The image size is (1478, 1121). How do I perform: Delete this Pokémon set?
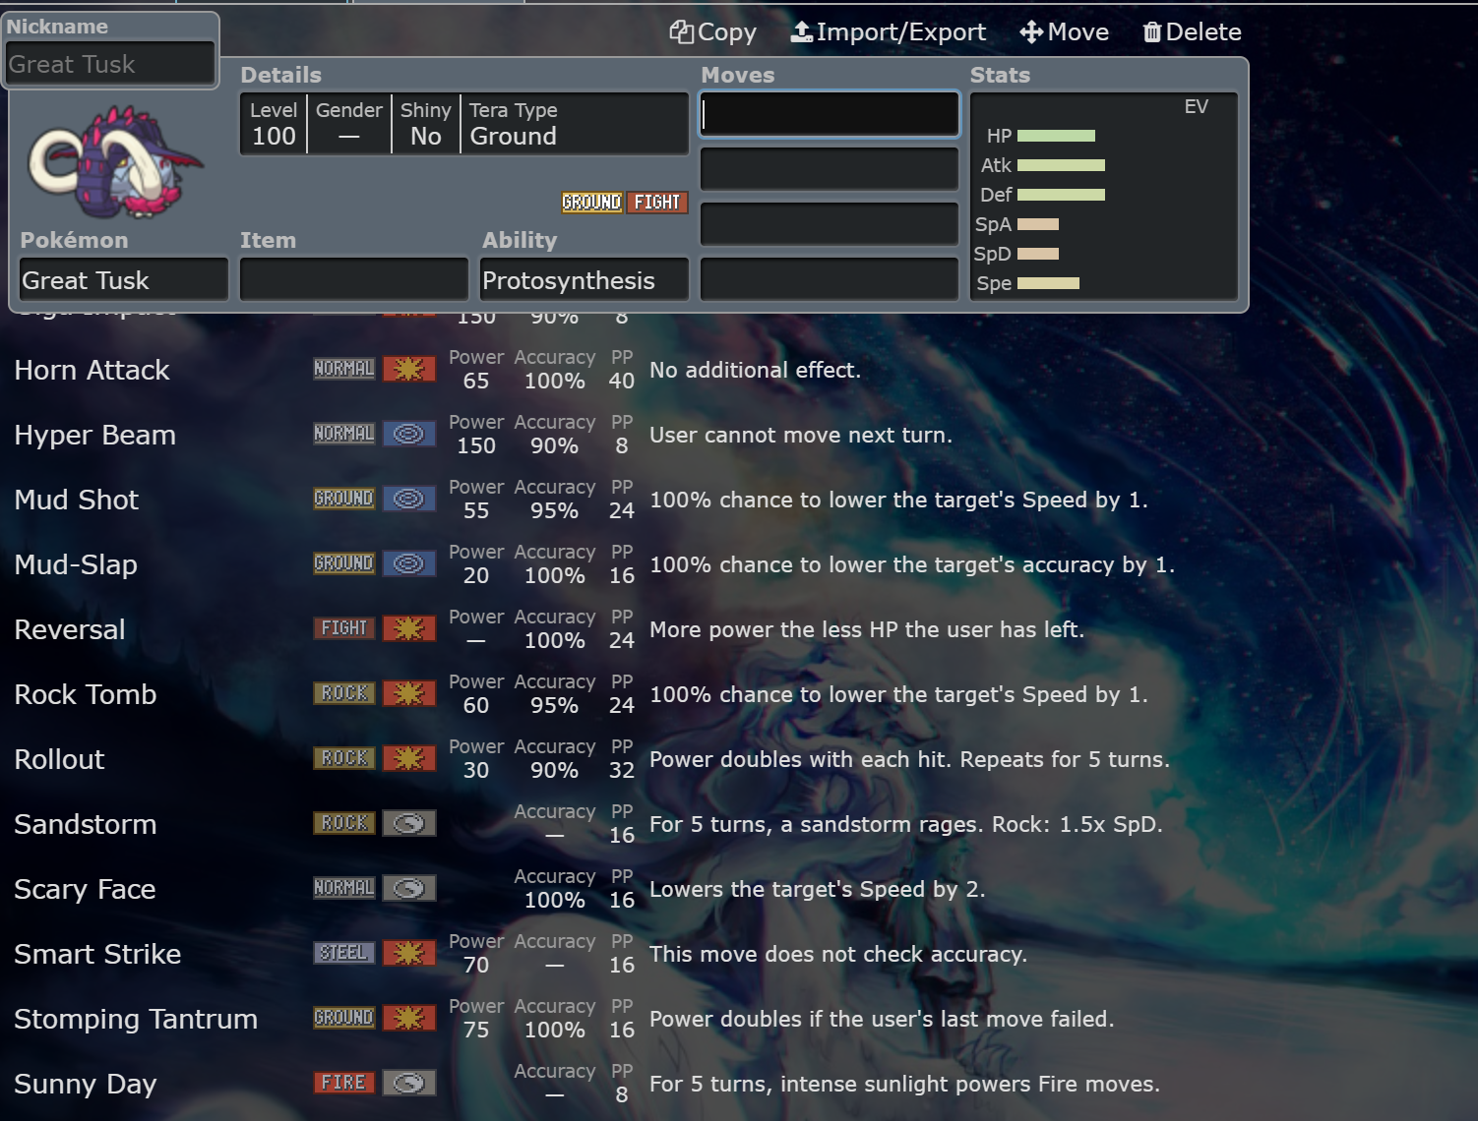pyautogui.click(x=1192, y=32)
